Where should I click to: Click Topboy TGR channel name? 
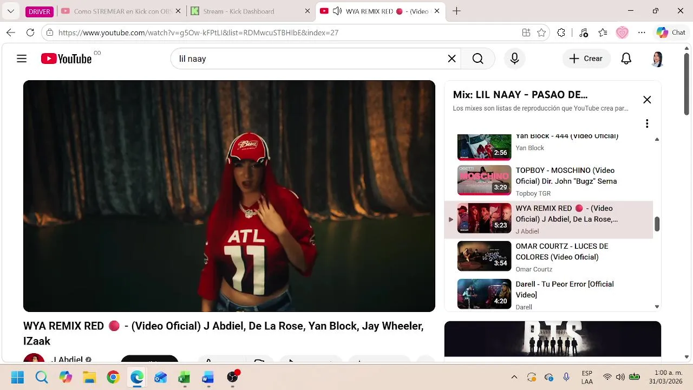[533, 193]
